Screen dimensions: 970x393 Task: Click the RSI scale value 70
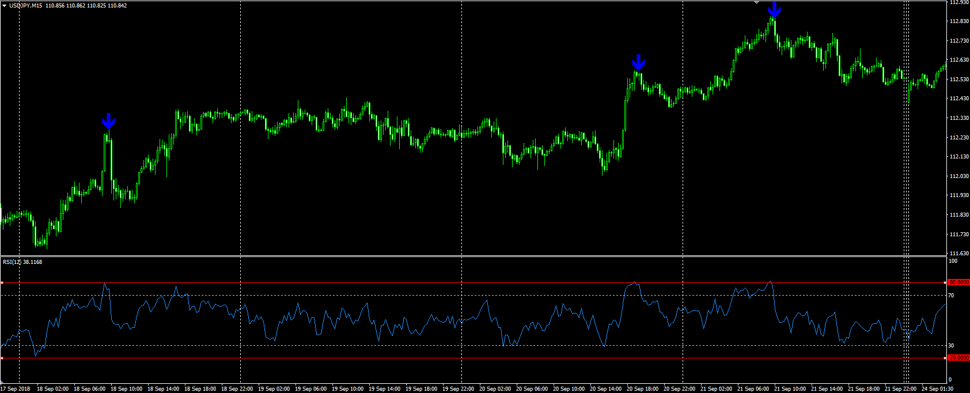[952, 296]
